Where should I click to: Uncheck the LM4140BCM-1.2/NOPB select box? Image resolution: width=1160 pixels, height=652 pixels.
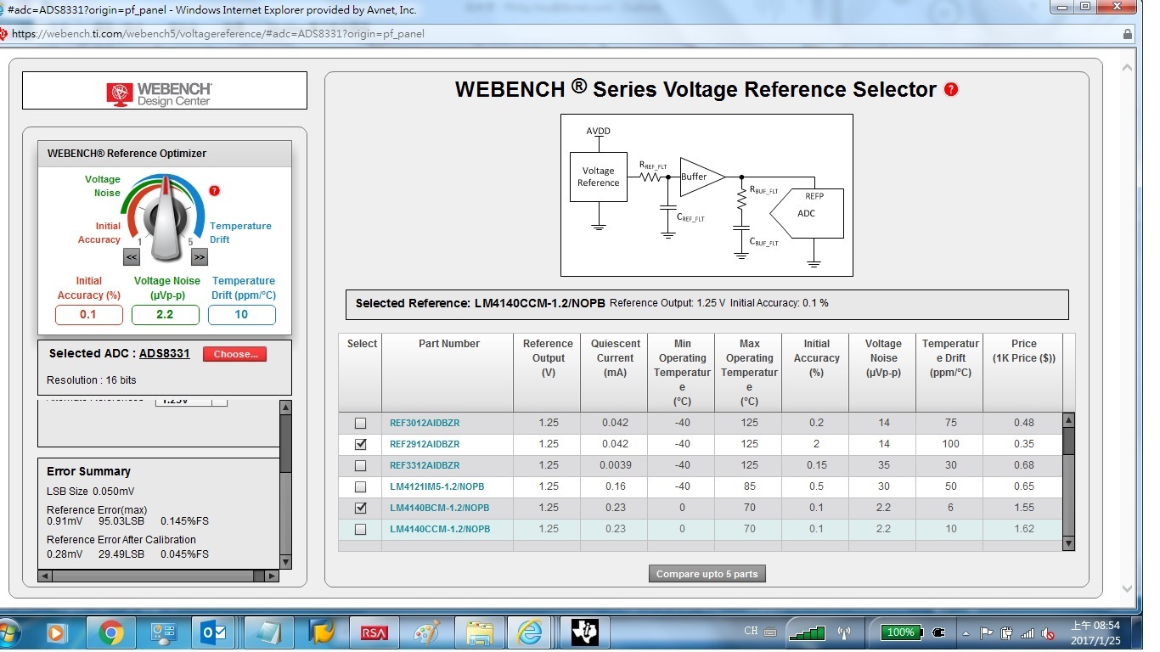coord(361,508)
